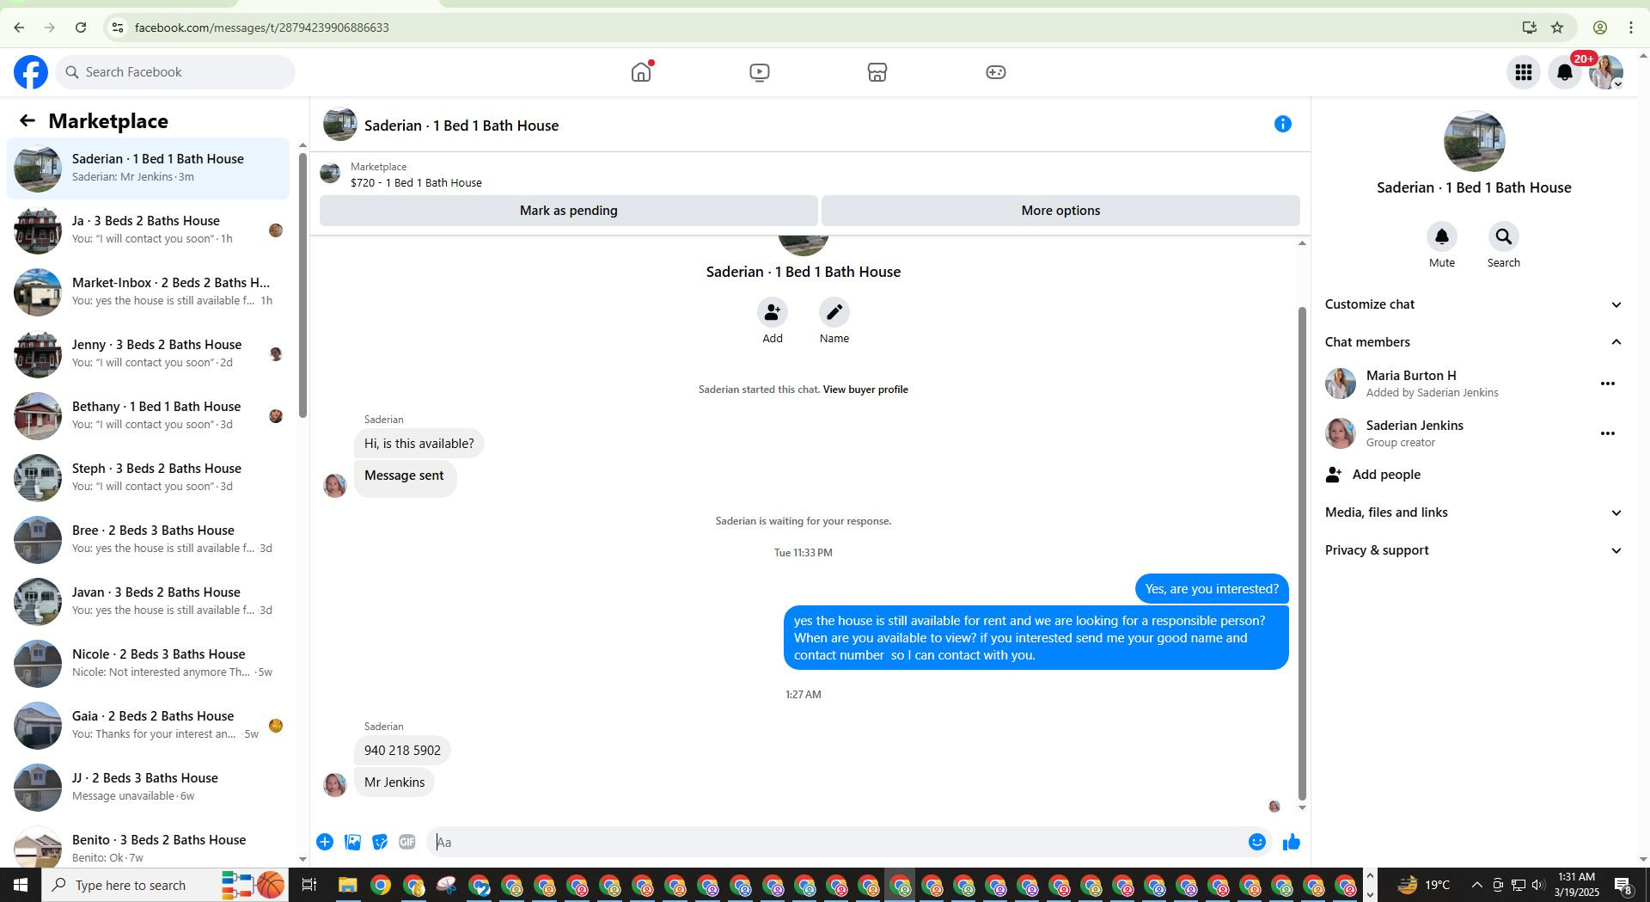Click Mark as pending button
Screen dimensions: 1650x902
pyautogui.click(x=568, y=211)
